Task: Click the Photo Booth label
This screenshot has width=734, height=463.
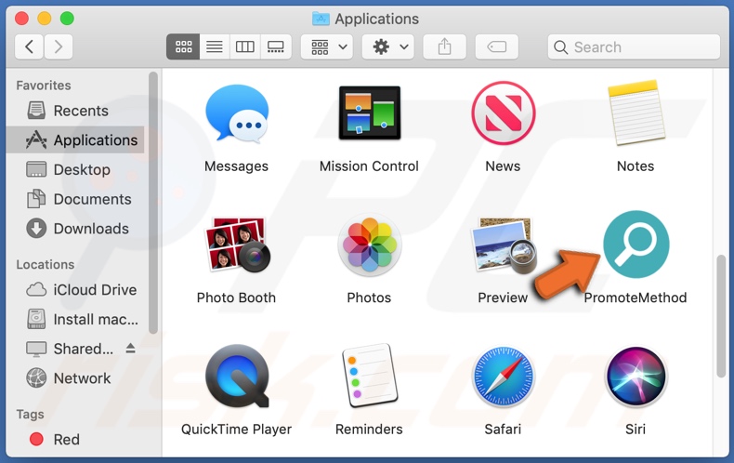Action: 236,298
